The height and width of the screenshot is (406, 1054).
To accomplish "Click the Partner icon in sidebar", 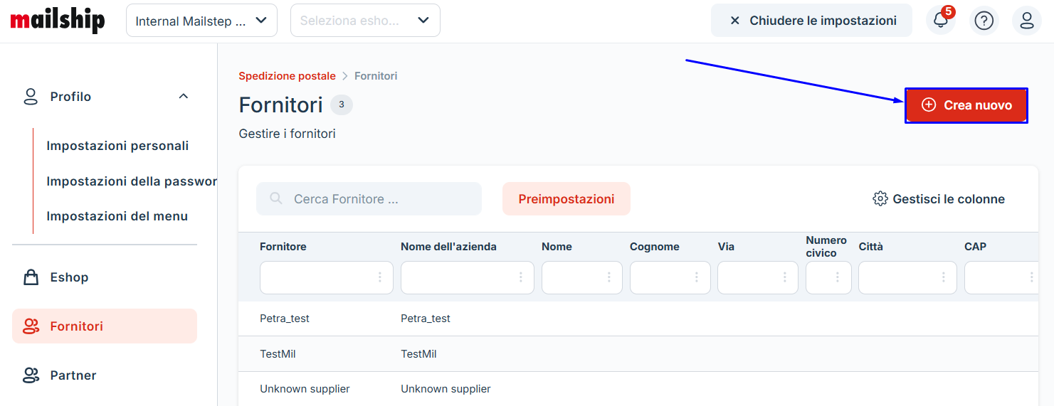I will tap(31, 375).
